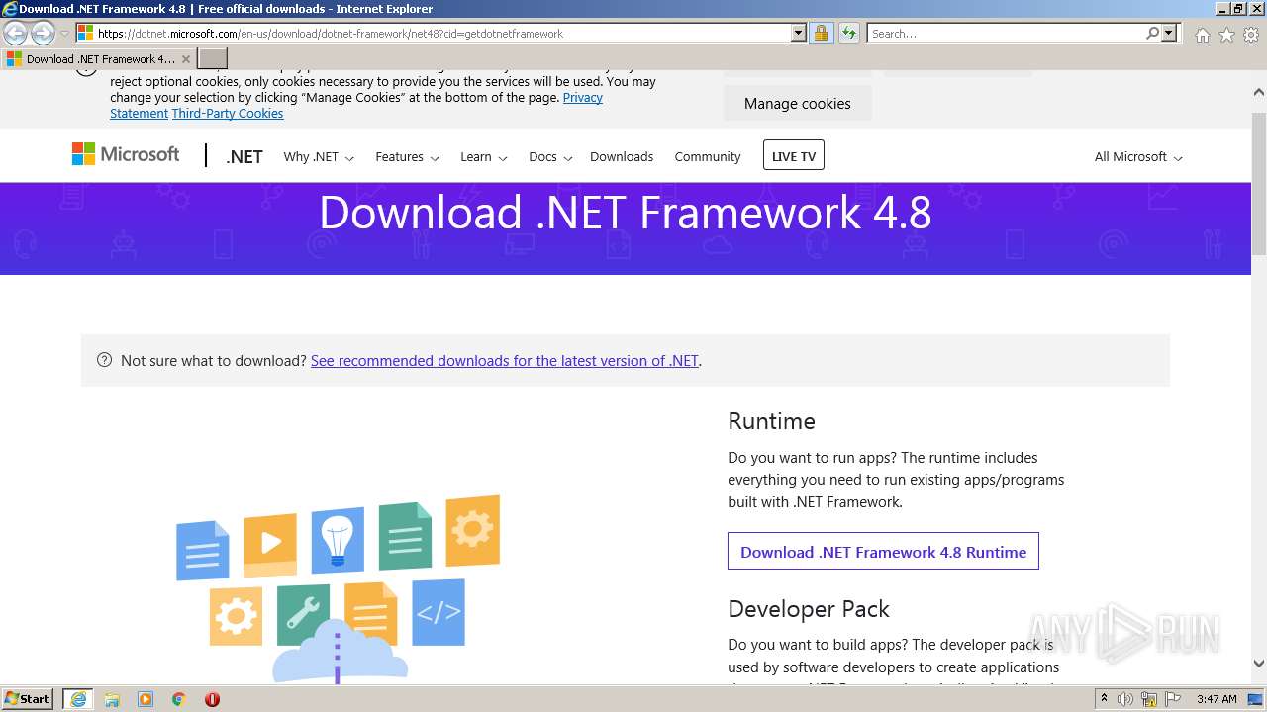Open the Community nav item
1267x712 pixels.
(708, 156)
